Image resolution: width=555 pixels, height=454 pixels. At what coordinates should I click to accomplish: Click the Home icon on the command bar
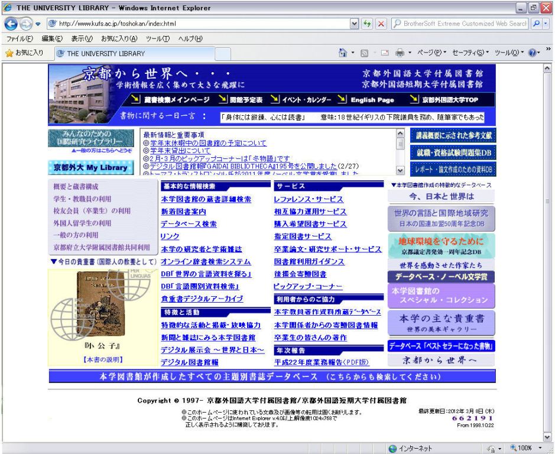tap(342, 53)
